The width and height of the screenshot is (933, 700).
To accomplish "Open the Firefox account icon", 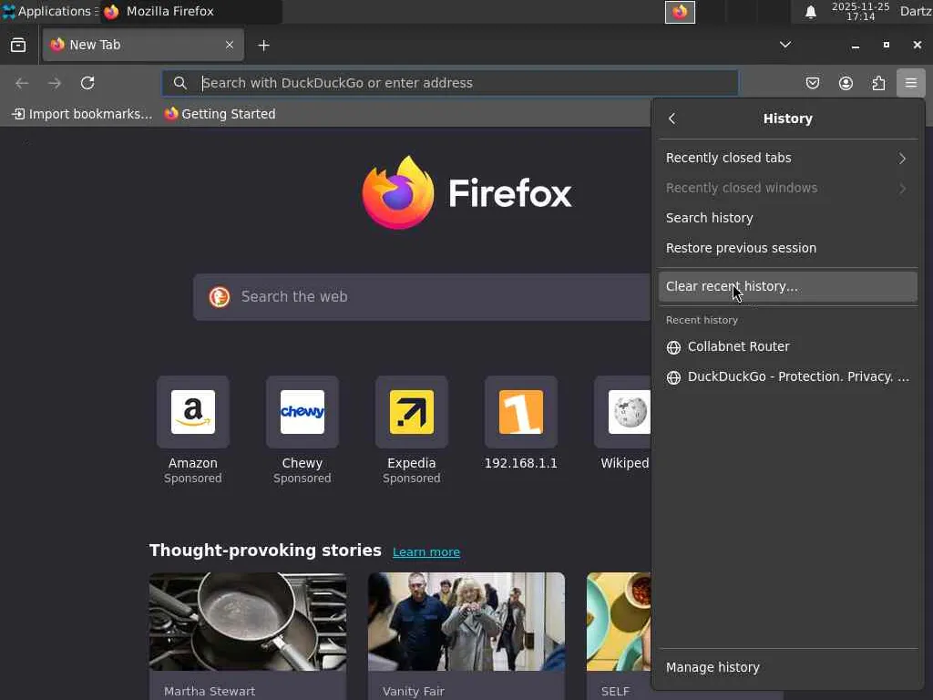I will [x=846, y=83].
